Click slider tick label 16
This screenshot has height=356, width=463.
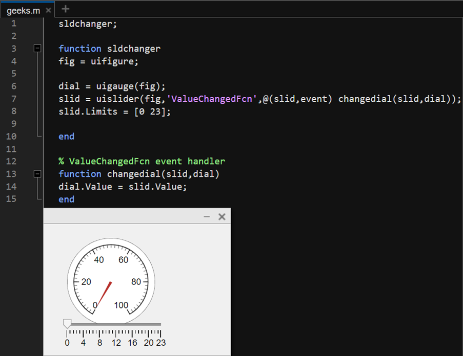[132, 343]
